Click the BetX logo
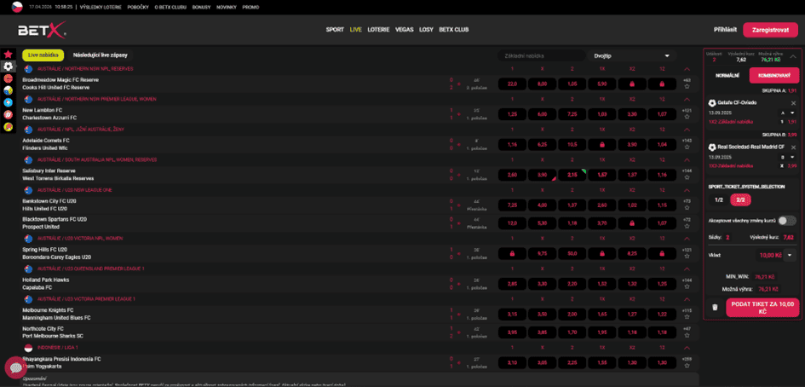Screen dimensions: 805x387 tap(42, 31)
